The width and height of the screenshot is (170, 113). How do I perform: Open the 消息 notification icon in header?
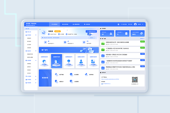pos(129,24)
